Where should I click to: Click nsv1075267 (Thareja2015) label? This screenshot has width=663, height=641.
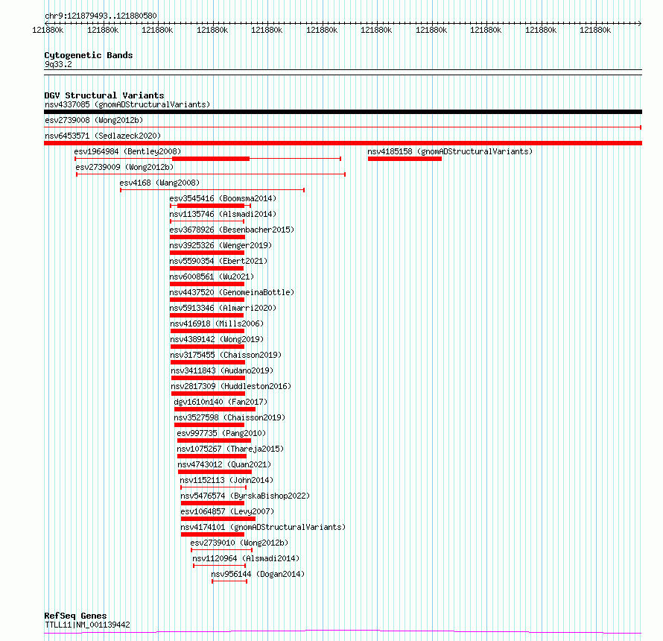pos(230,449)
